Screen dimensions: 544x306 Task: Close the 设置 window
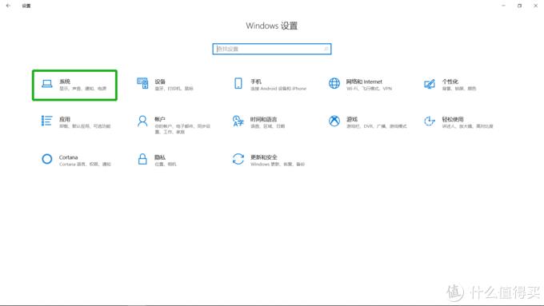535,6
